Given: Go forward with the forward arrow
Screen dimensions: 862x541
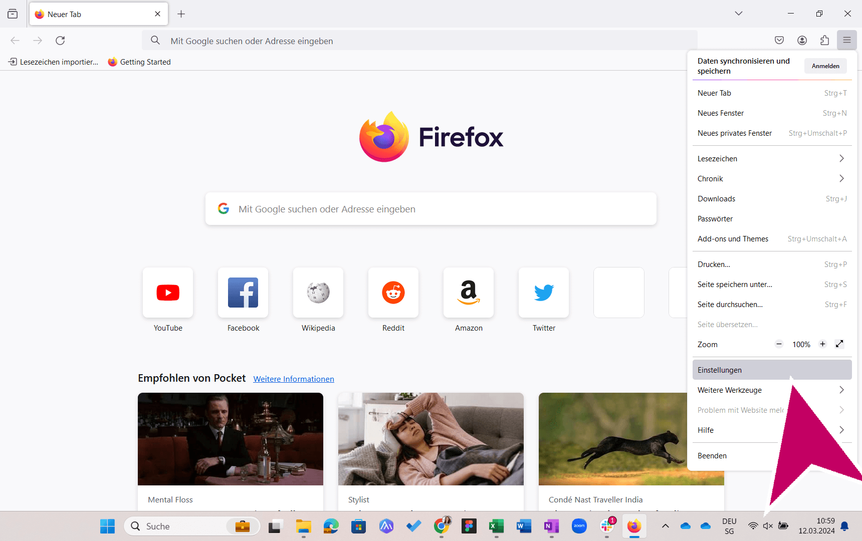Looking at the screenshot, I should coord(38,40).
